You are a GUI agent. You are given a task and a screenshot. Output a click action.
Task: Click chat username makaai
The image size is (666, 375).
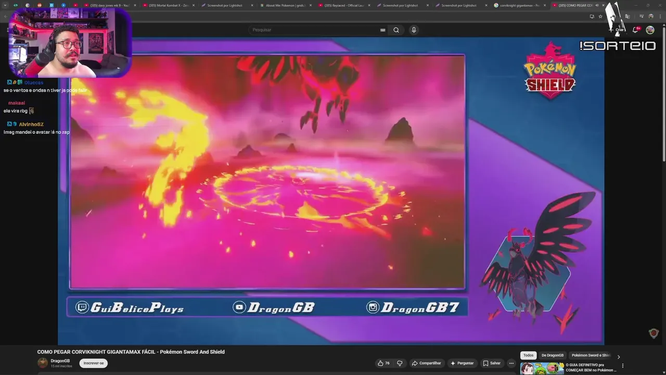17,103
